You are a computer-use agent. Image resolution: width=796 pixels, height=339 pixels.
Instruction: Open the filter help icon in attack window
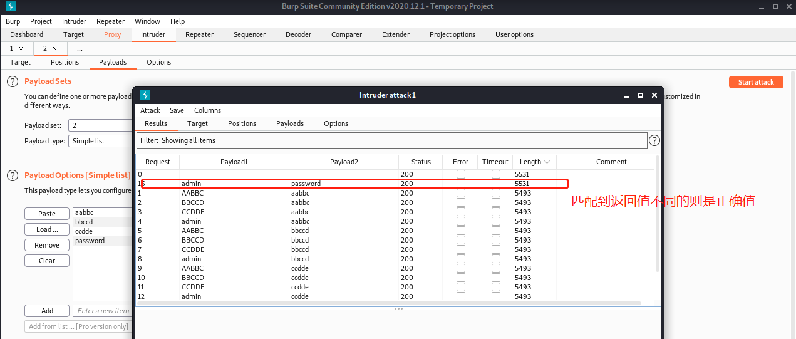point(654,140)
